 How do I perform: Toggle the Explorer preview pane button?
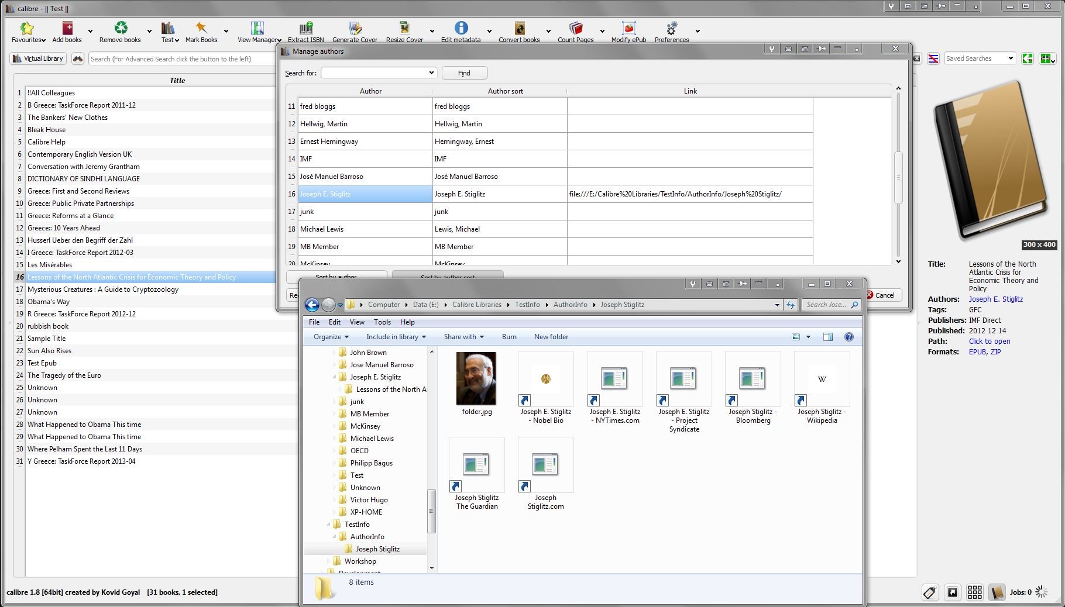coord(828,337)
